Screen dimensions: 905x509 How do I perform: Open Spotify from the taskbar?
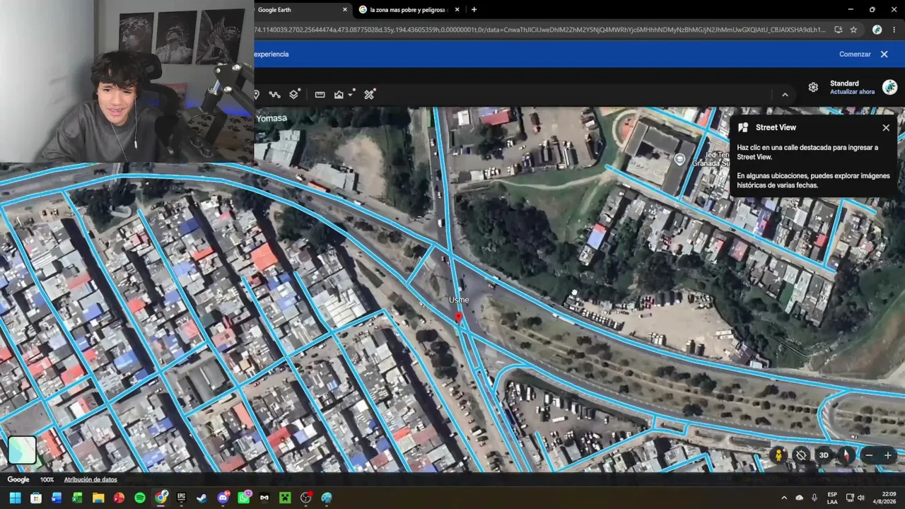click(140, 498)
